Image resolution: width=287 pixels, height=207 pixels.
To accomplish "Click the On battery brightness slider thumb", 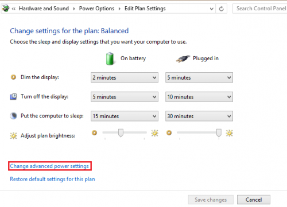I will tap(121, 133).
